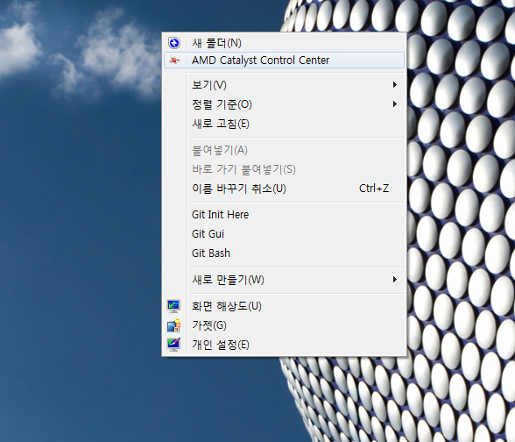Screen dimensions: 515x442
Task: Expand the 정렬 기준(O) submenu arrow
Action: tap(395, 104)
